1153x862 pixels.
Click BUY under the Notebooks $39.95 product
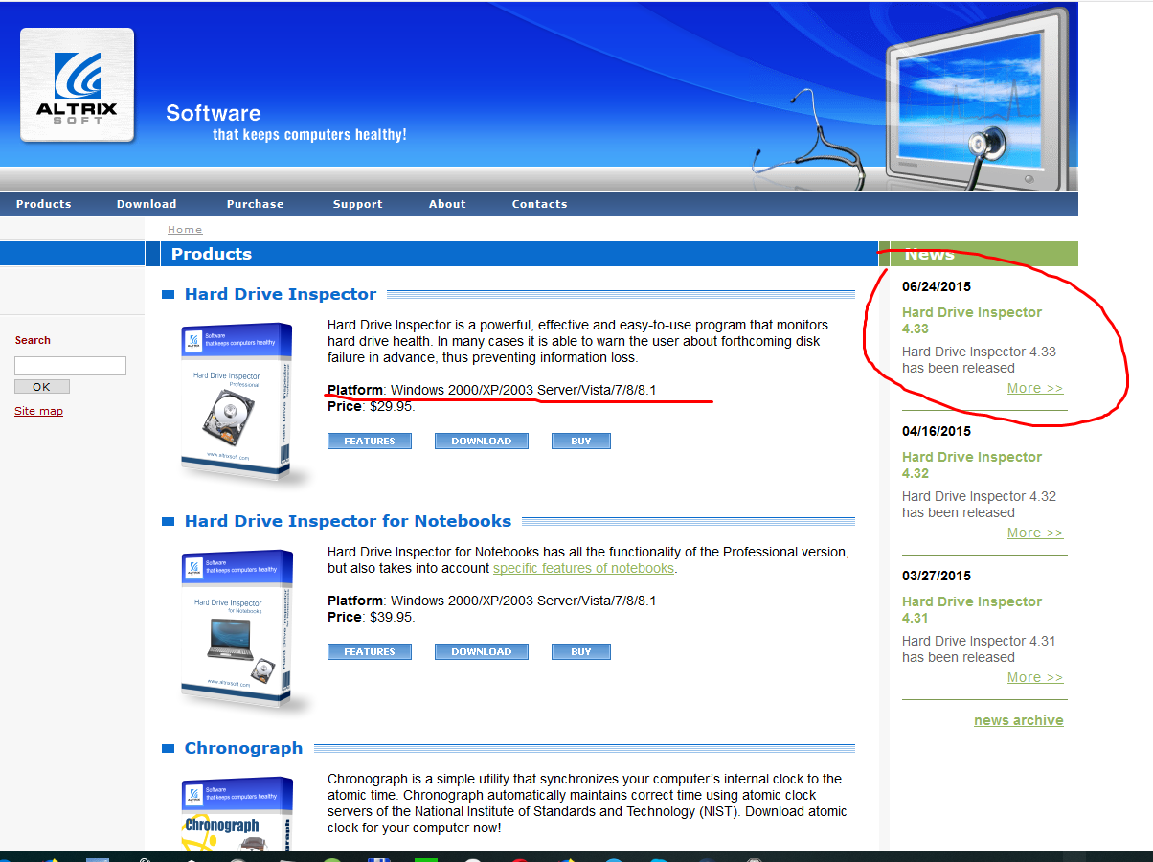[x=581, y=652]
